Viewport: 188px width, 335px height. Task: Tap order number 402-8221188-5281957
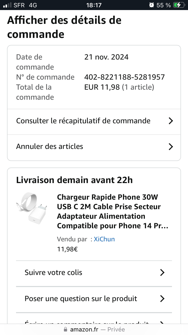tap(124, 77)
